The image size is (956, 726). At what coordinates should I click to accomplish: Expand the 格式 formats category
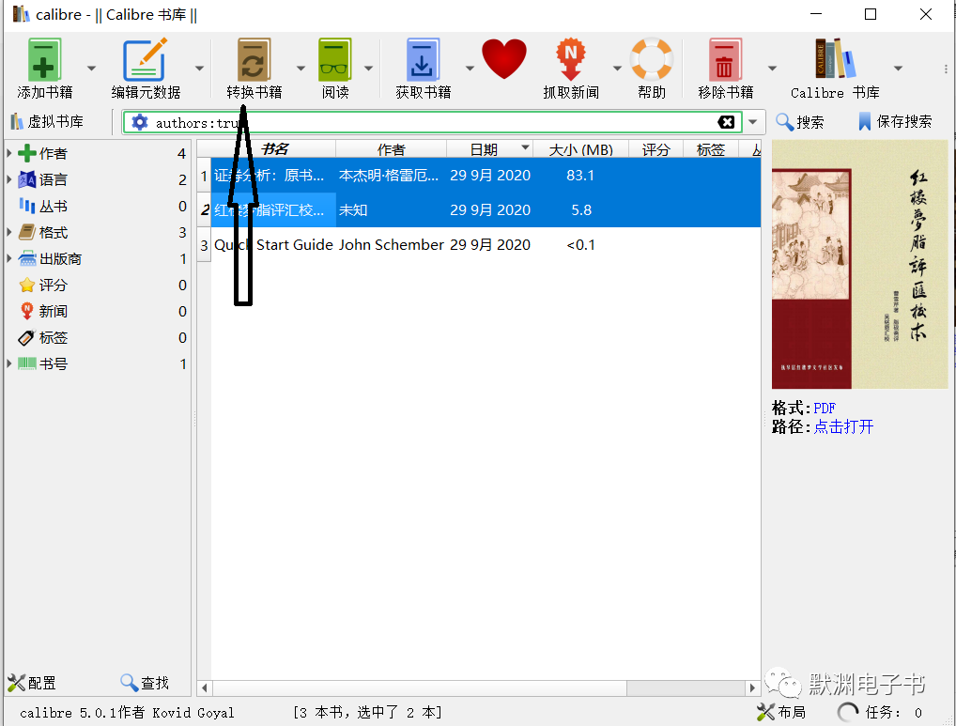point(9,232)
